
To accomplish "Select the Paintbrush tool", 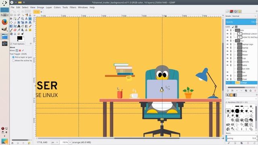I will (11, 30).
